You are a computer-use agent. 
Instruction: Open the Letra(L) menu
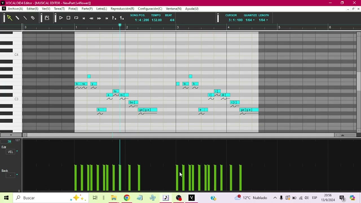(x=102, y=9)
